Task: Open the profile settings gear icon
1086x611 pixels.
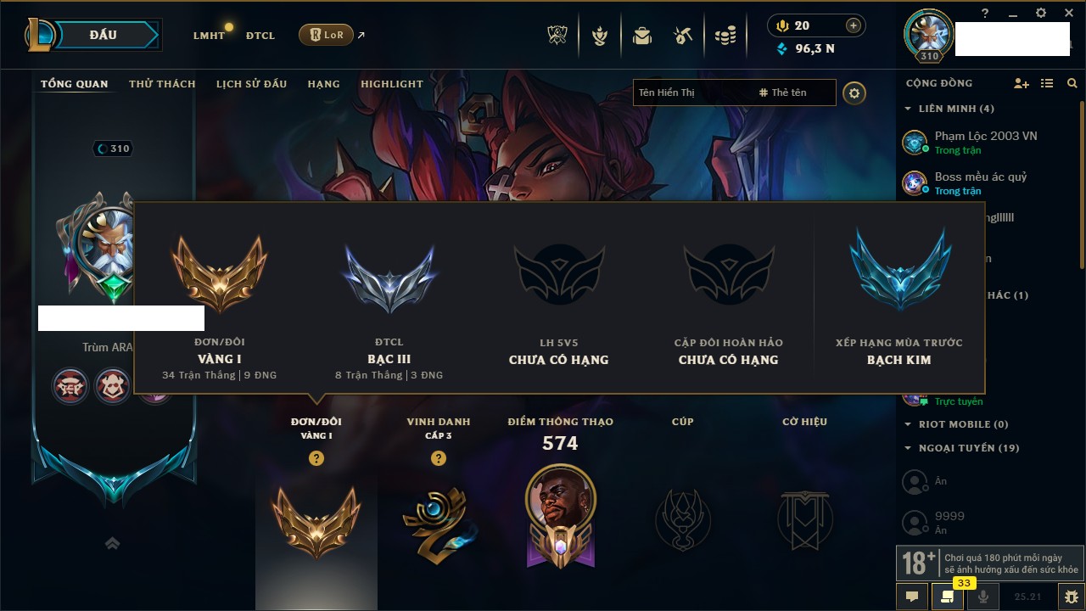Action: coord(854,92)
